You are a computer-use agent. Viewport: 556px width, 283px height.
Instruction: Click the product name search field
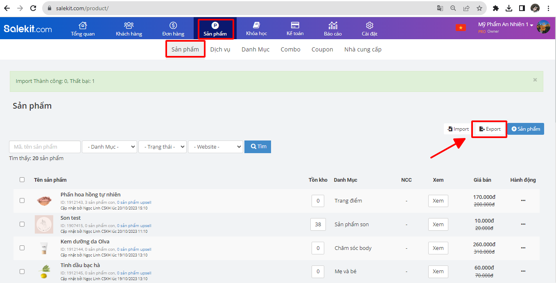[45, 147]
